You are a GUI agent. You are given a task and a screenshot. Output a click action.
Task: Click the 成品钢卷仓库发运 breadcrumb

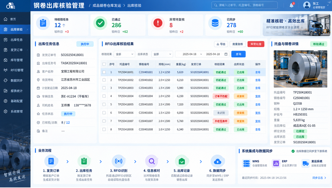pyautogui.click(x=107, y=6)
